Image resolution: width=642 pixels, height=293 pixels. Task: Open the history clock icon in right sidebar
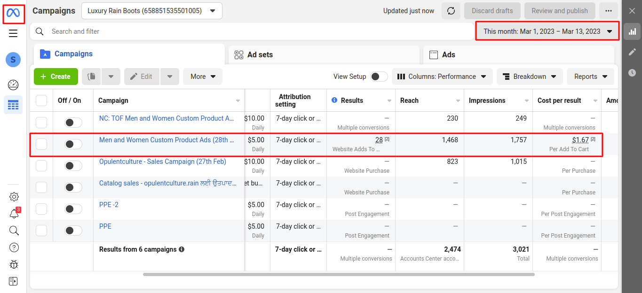coord(632,73)
